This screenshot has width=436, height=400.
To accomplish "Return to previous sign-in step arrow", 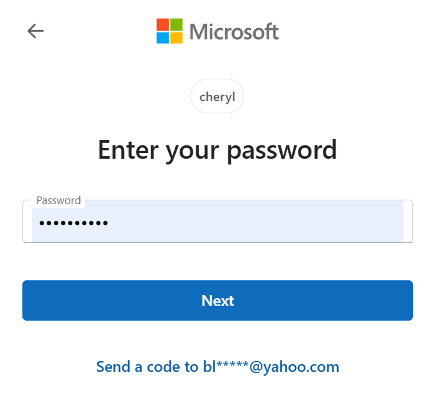I will pos(36,31).
